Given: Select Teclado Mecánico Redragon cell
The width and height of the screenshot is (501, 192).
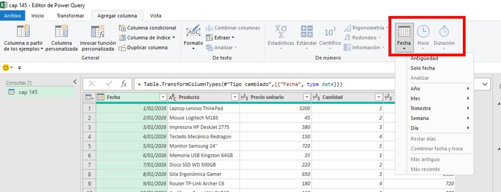Looking at the screenshot, I should click(x=204, y=136).
